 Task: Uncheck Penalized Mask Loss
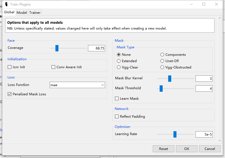pyautogui.click(x=10, y=94)
